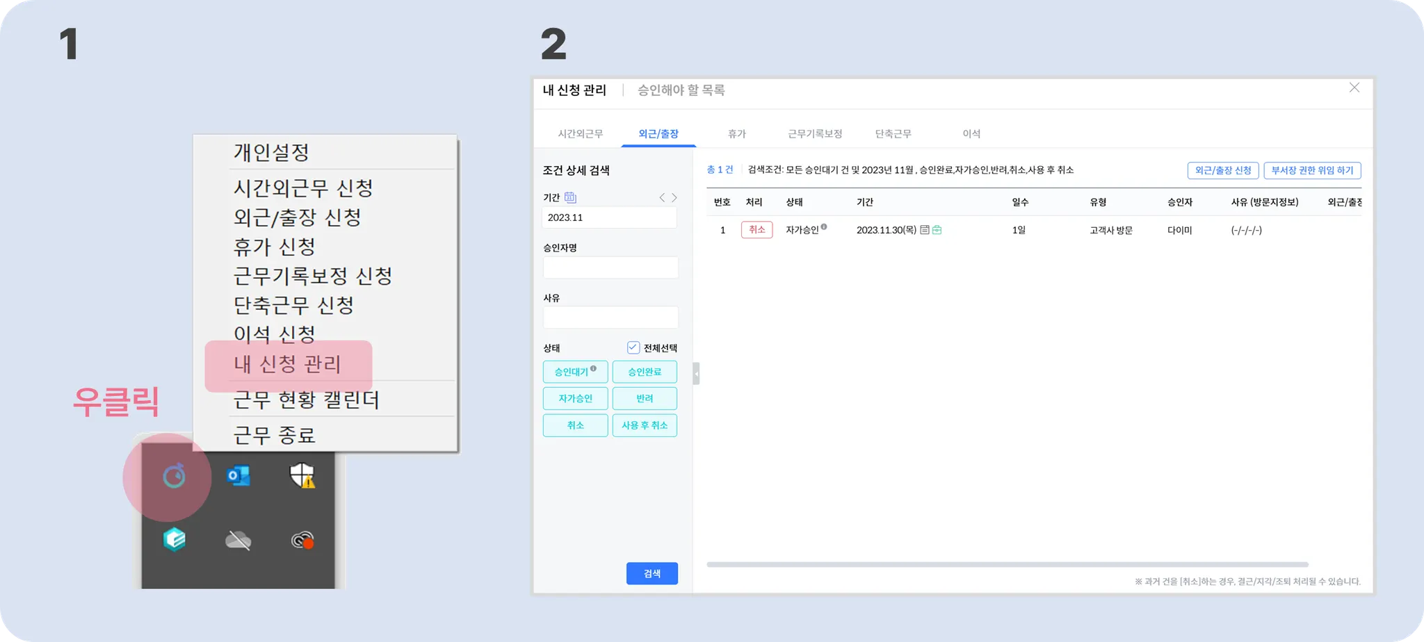Click the (-/-/-/-) reason cell
This screenshot has height=642, width=1424.
pyautogui.click(x=1246, y=230)
